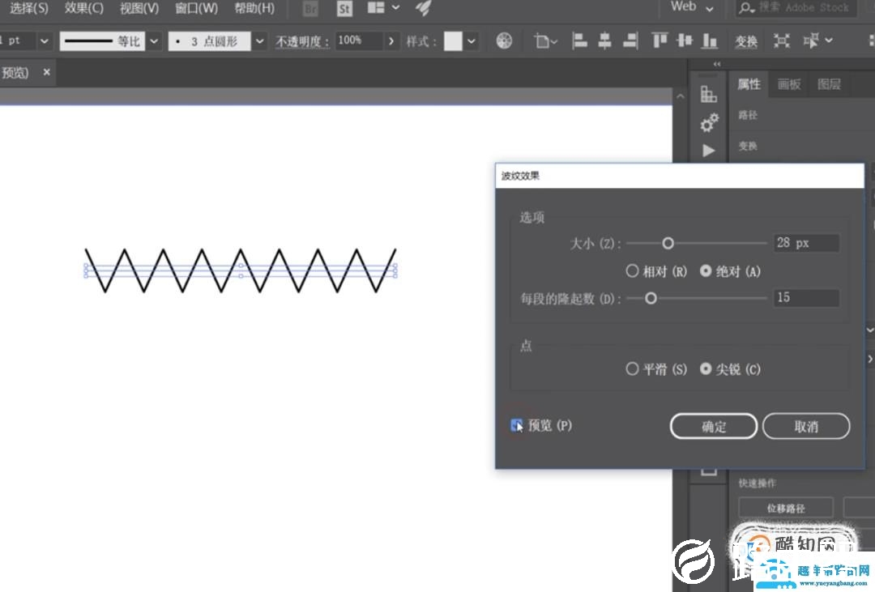The image size is (875, 592).
Task: Select the horizontal align center icon
Action: coord(604,40)
